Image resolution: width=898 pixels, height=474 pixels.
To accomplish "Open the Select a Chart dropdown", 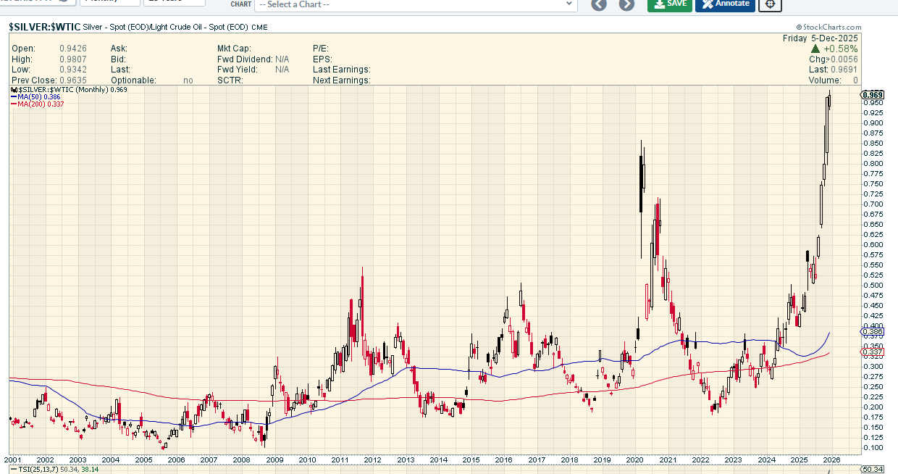I will [x=416, y=4].
